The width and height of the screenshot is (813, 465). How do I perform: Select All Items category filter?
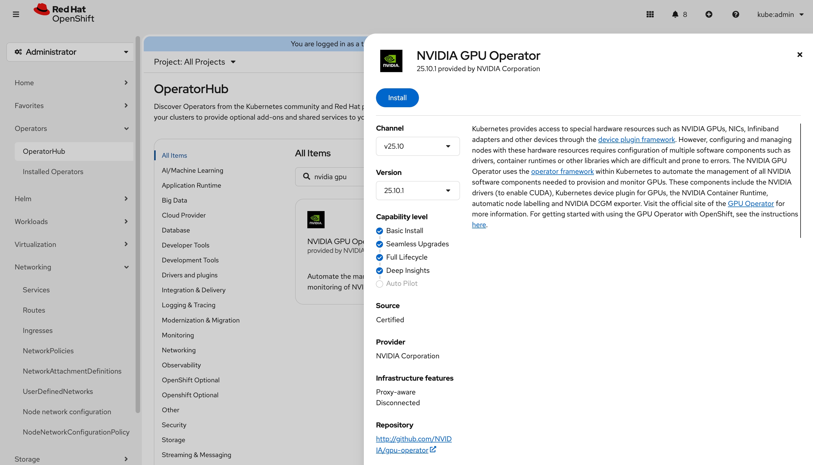point(174,155)
